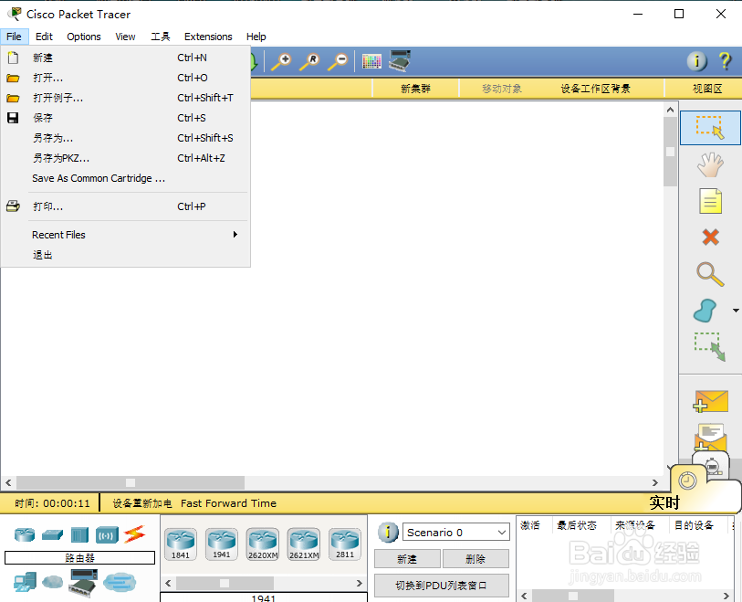
Task: Click workspace horizontal scrollbar right arrow
Action: (x=655, y=482)
